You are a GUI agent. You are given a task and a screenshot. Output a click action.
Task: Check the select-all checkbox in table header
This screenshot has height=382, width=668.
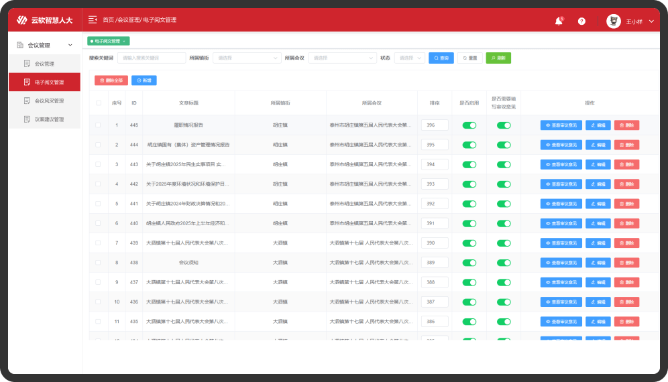tap(99, 103)
